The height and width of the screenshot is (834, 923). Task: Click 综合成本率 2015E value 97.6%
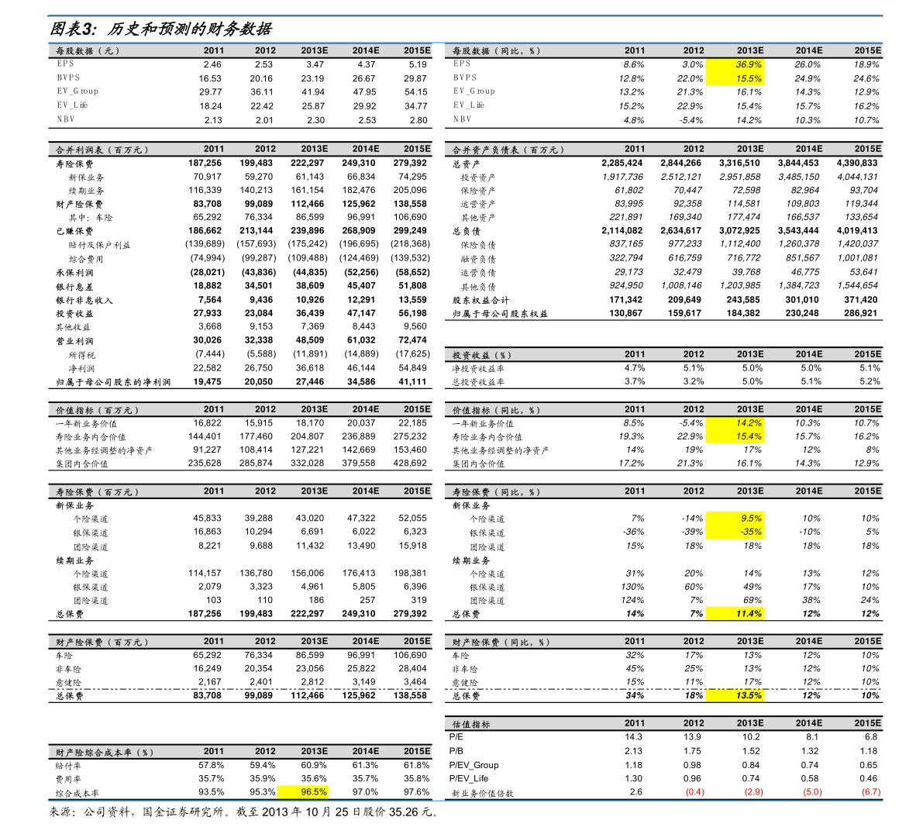pyautogui.click(x=416, y=792)
